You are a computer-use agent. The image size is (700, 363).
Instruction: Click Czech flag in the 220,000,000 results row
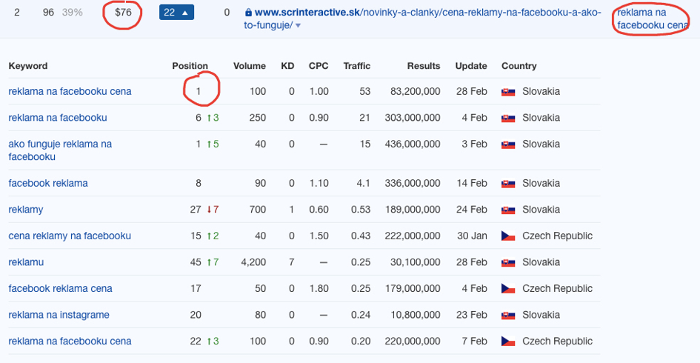[508, 342]
